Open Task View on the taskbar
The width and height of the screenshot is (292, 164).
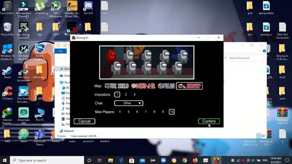[x=99, y=160]
